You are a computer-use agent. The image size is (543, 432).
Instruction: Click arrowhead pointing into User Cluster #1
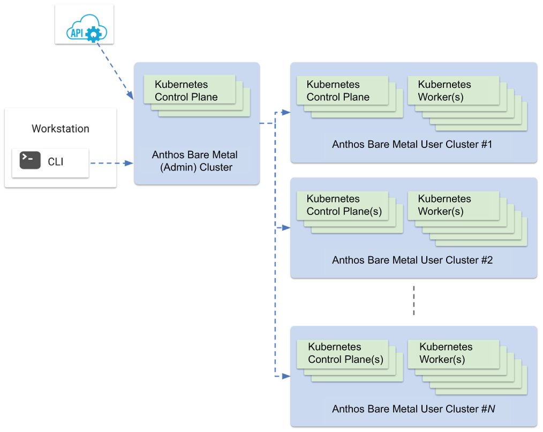pyautogui.click(x=286, y=113)
